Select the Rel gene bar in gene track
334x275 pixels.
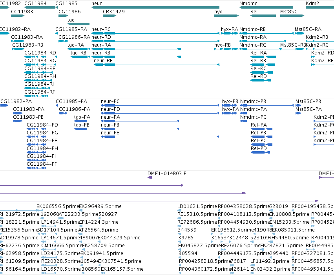coord(263,16)
